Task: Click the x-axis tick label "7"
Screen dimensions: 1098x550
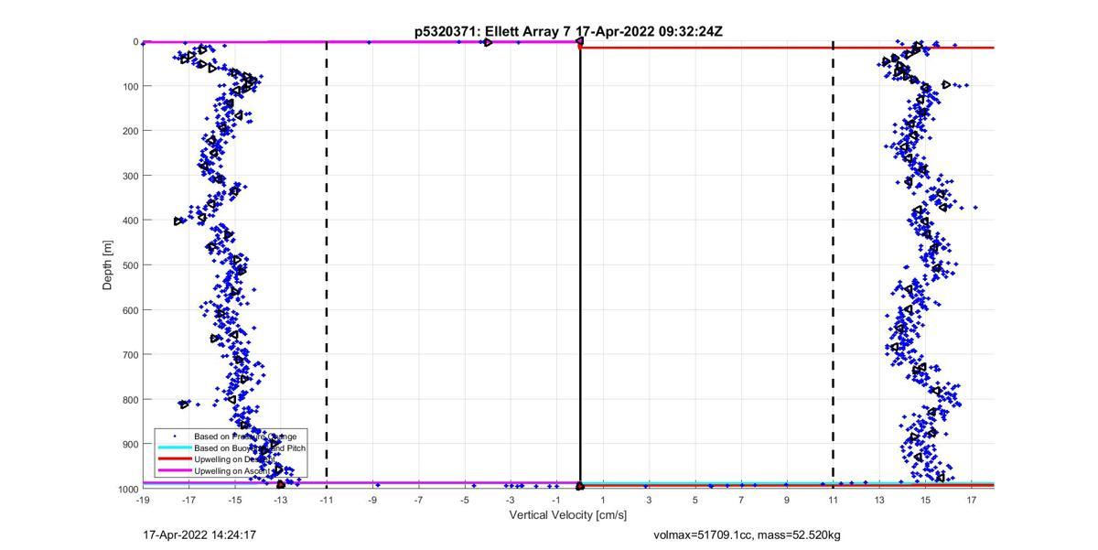Action: [741, 501]
